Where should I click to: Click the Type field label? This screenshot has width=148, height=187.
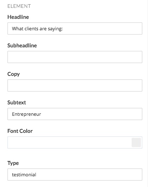pyautogui.click(x=13, y=163)
